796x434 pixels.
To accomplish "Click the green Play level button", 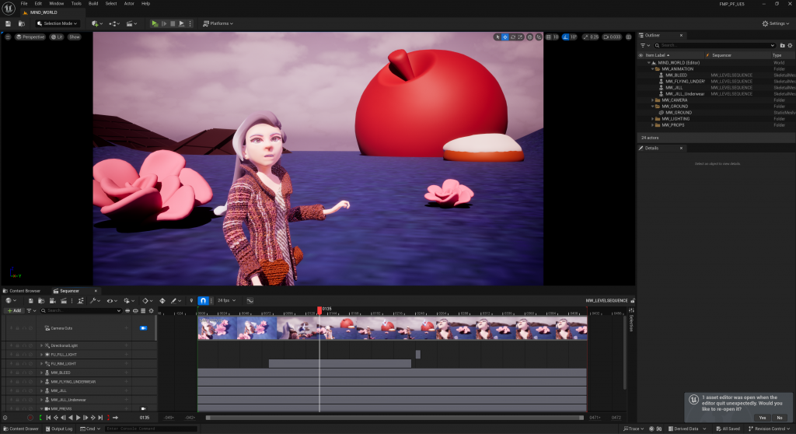I will [155, 23].
